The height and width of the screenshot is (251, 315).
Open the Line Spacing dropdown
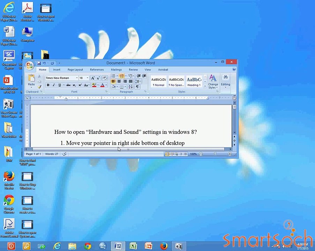(138, 81)
